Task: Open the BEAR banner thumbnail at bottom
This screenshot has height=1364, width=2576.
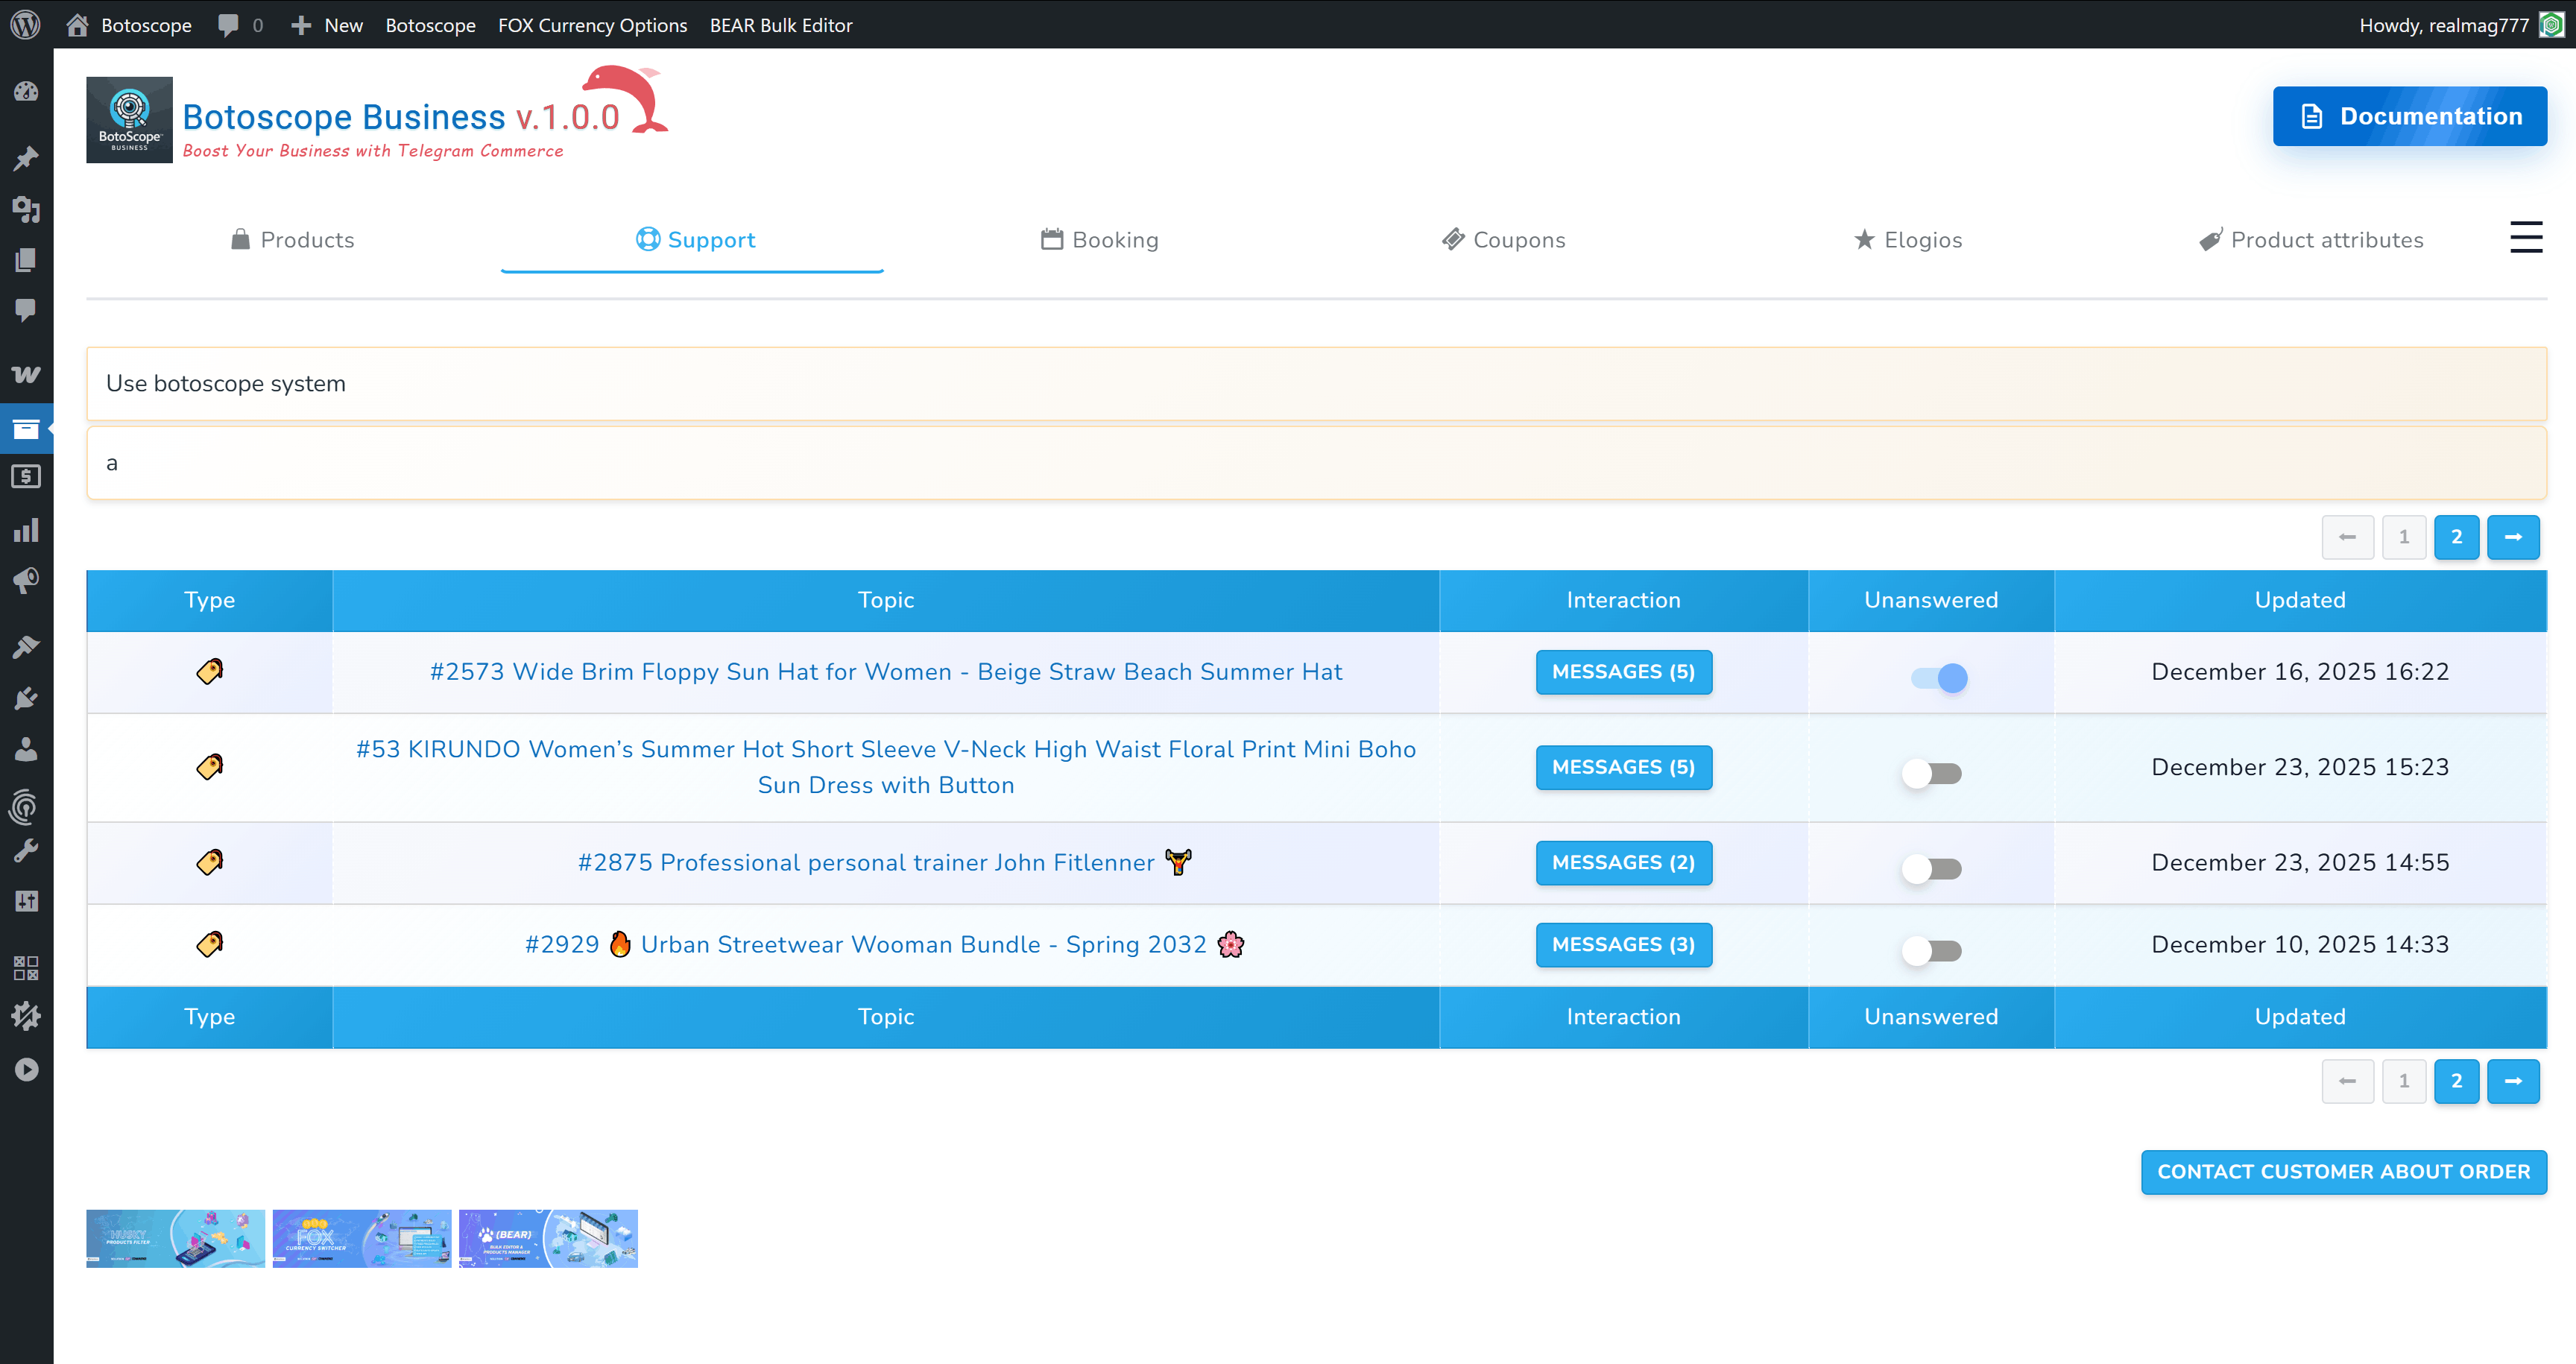Action: click(548, 1238)
